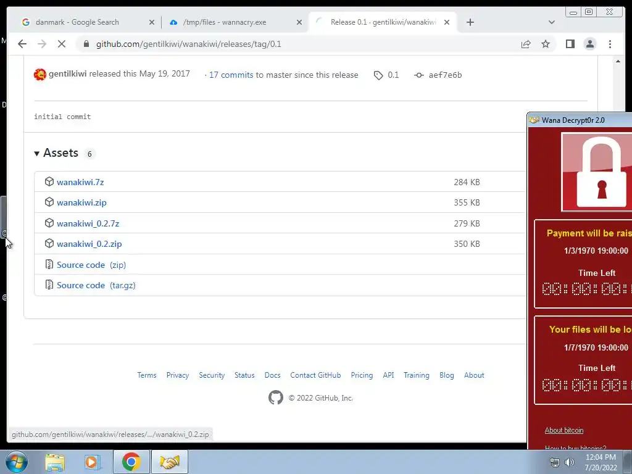Open commit aef7e6b
This screenshot has height=474, width=632.
[445, 75]
